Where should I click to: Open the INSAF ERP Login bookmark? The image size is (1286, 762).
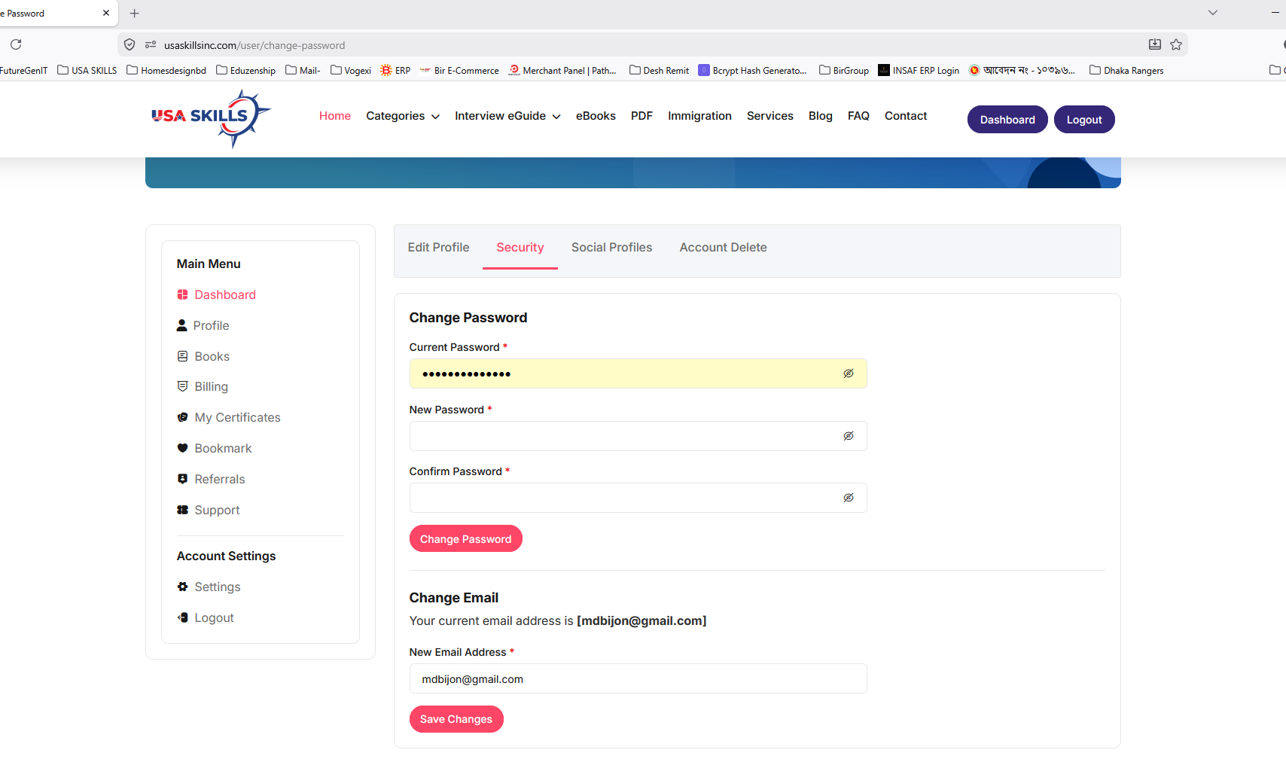(919, 70)
